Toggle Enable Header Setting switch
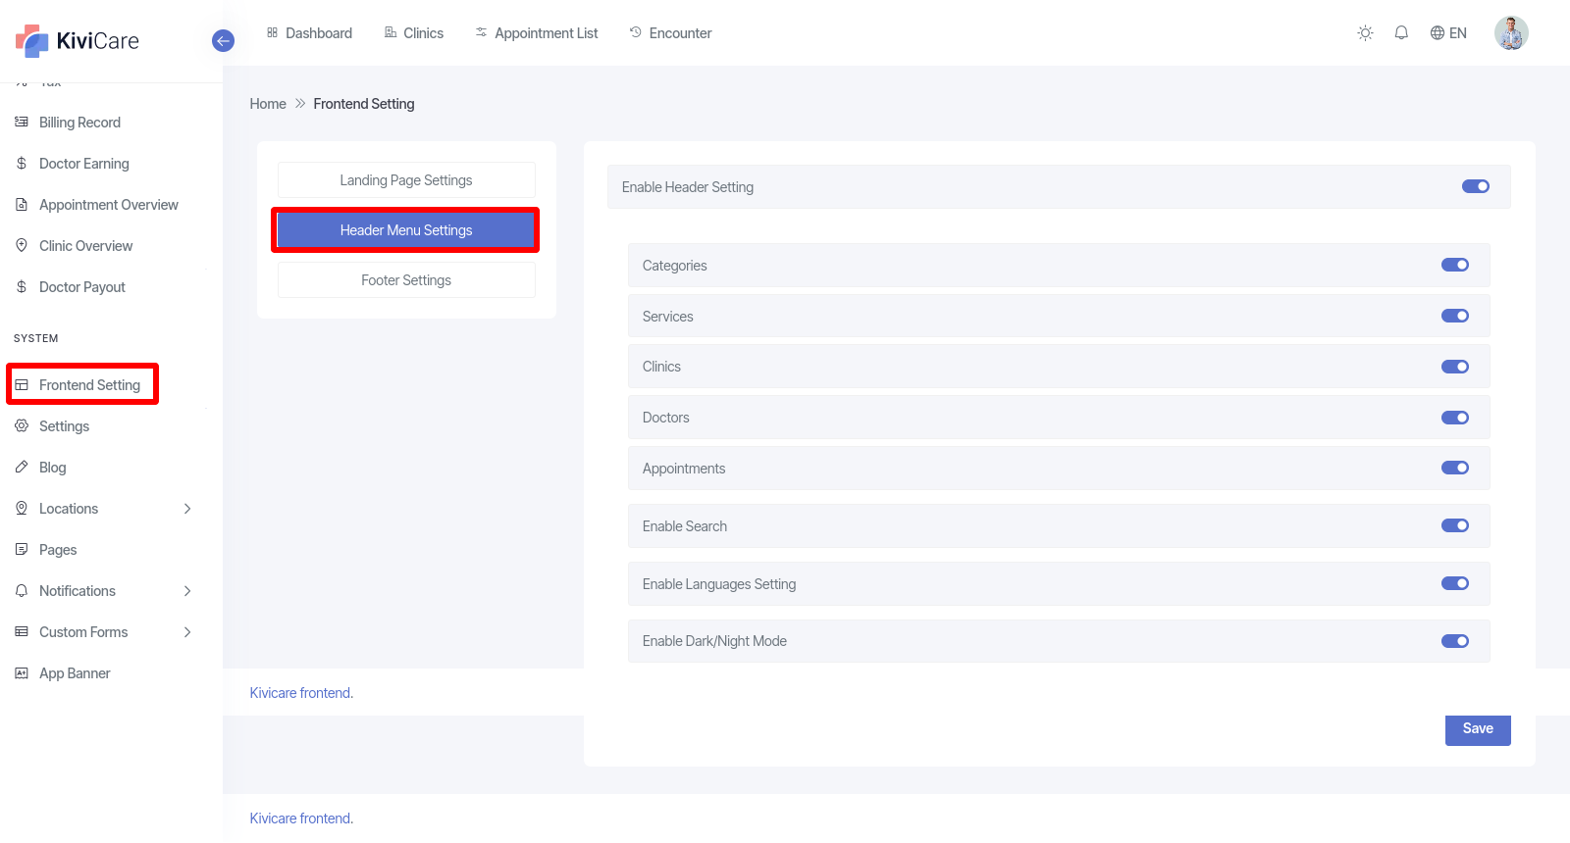The height and width of the screenshot is (843, 1570). (1476, 186)
